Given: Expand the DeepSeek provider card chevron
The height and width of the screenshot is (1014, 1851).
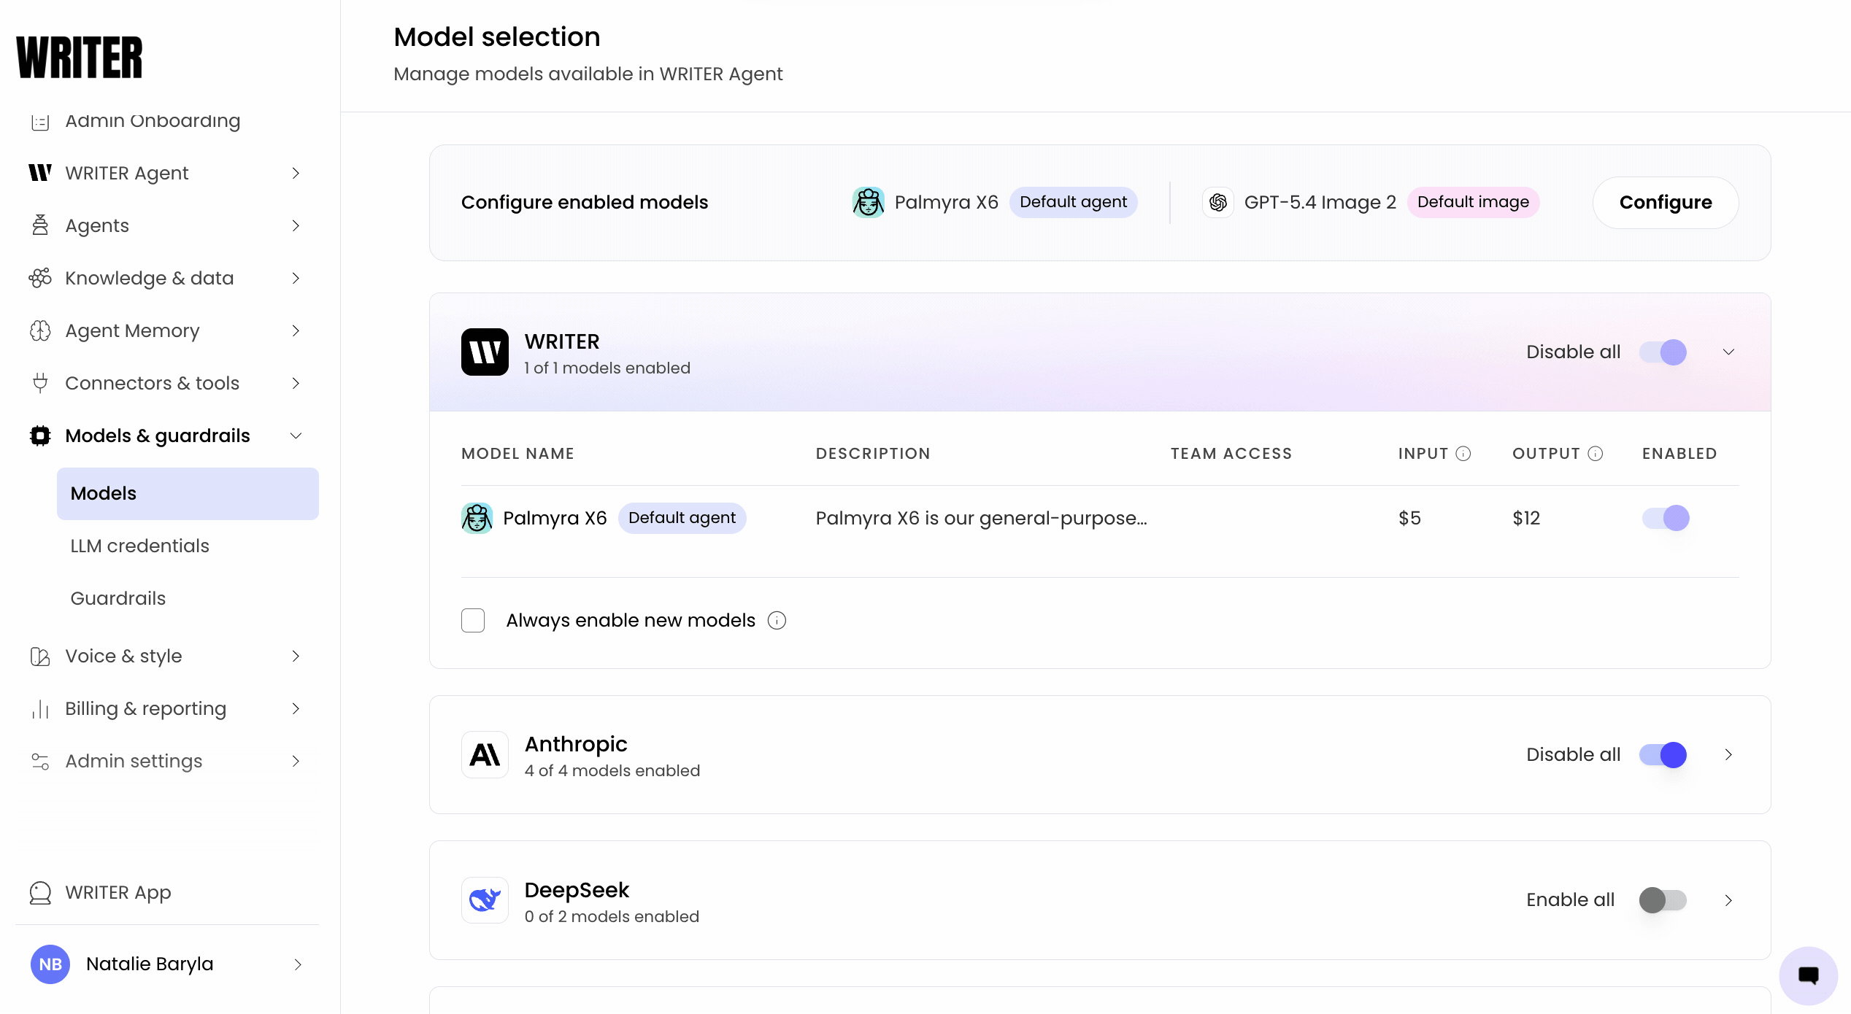Looking at the screenshot, I should point(1728,900).
